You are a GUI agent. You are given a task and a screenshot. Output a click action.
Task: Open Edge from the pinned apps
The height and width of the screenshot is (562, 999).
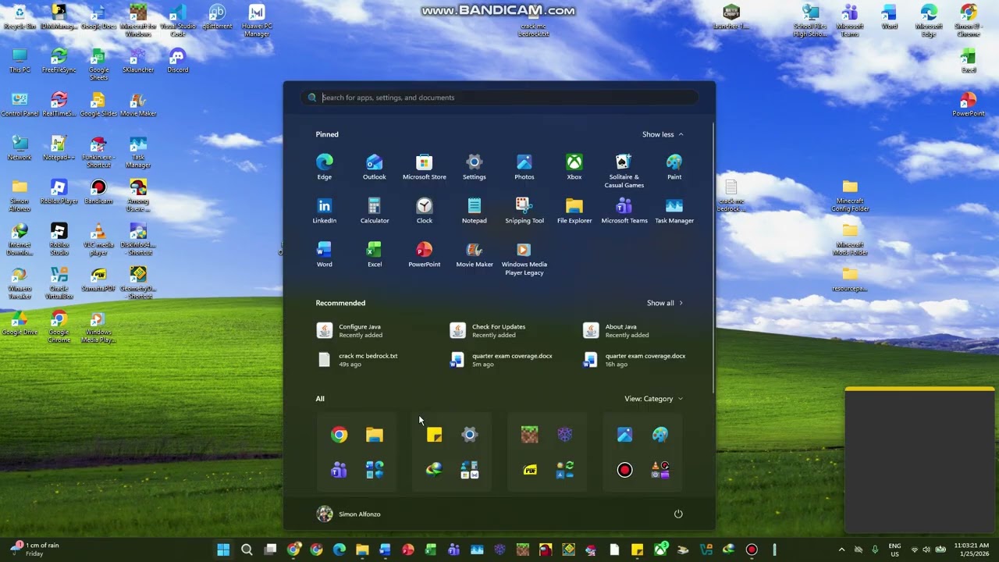click(x=324, y=167)
